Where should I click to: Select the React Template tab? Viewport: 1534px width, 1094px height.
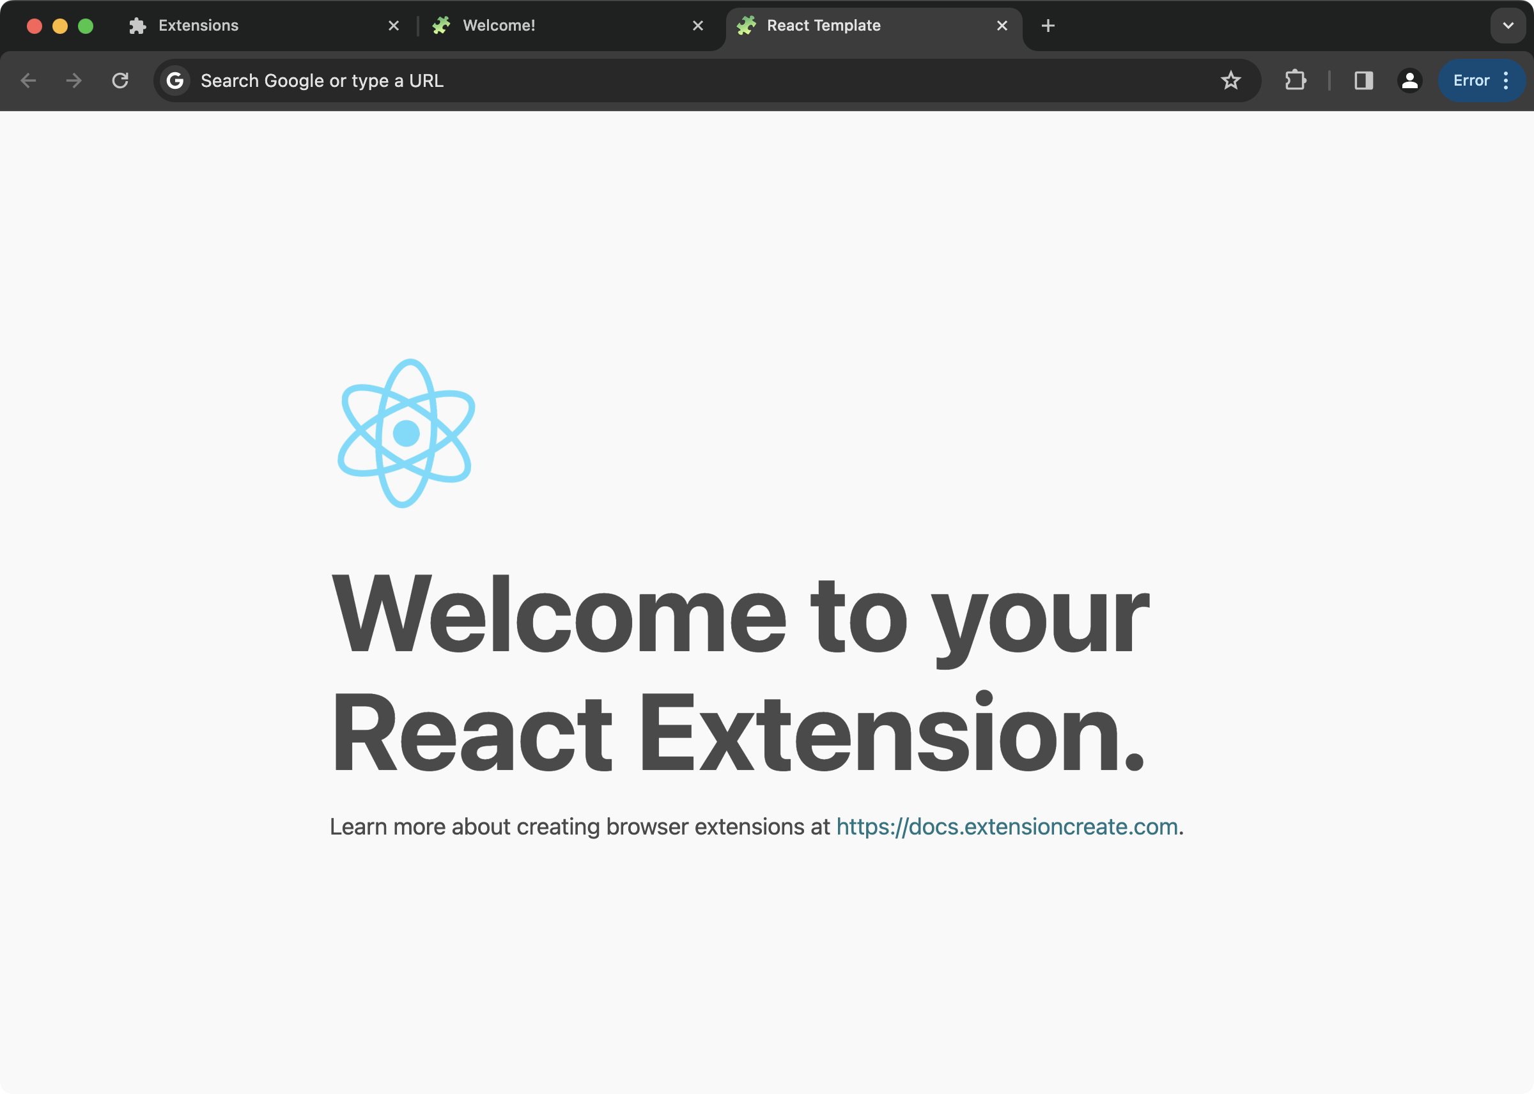(874, 26)
